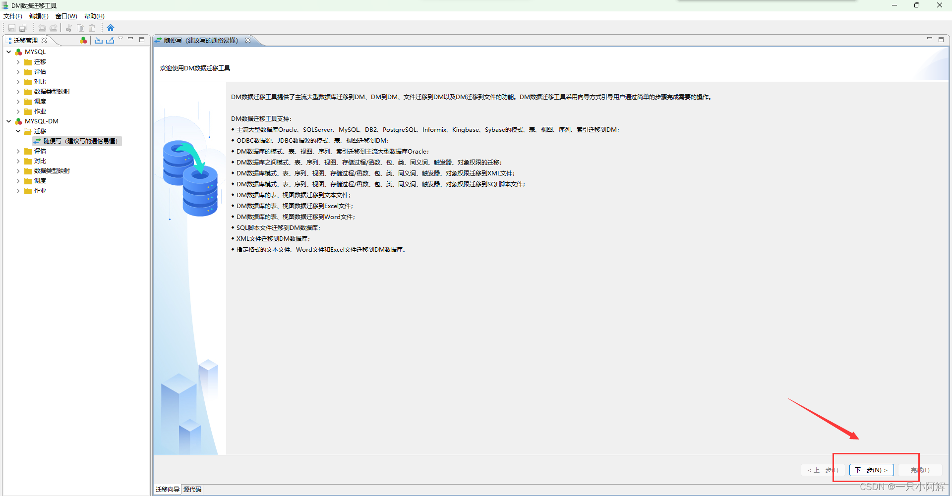Select the Copy toolbar icon
952x496 pixels.
(x=80, y=28)
